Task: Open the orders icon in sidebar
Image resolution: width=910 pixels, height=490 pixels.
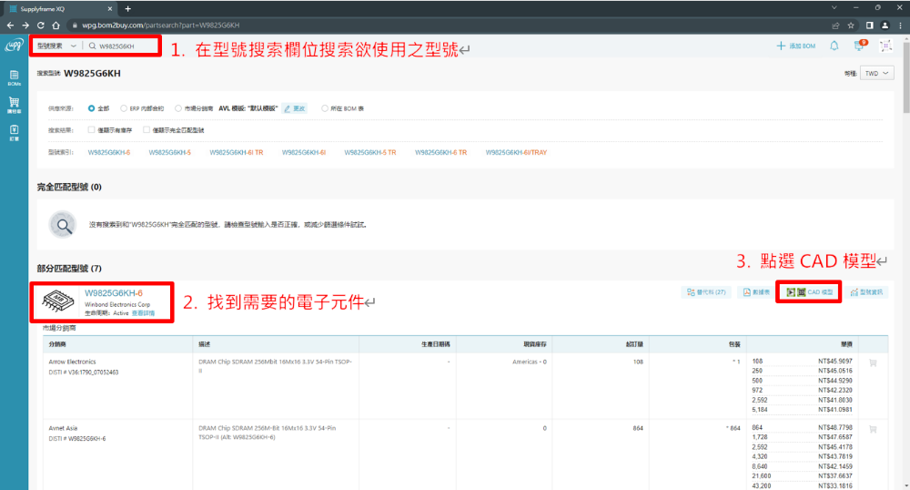Action: coord(14,134)
